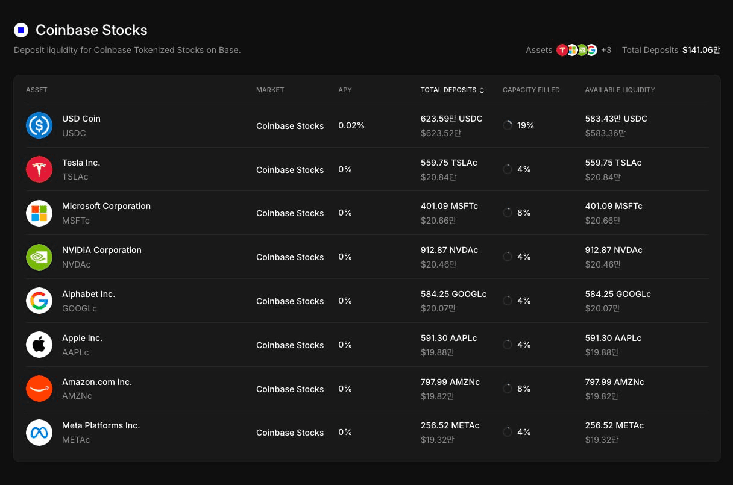This screenshot has height=485, width=733.
Task: Click the Meta Platforms asset icon
Action: point(39,433)
